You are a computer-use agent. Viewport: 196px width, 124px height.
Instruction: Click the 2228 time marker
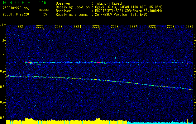pyautogui.click(x=152, y=26)
